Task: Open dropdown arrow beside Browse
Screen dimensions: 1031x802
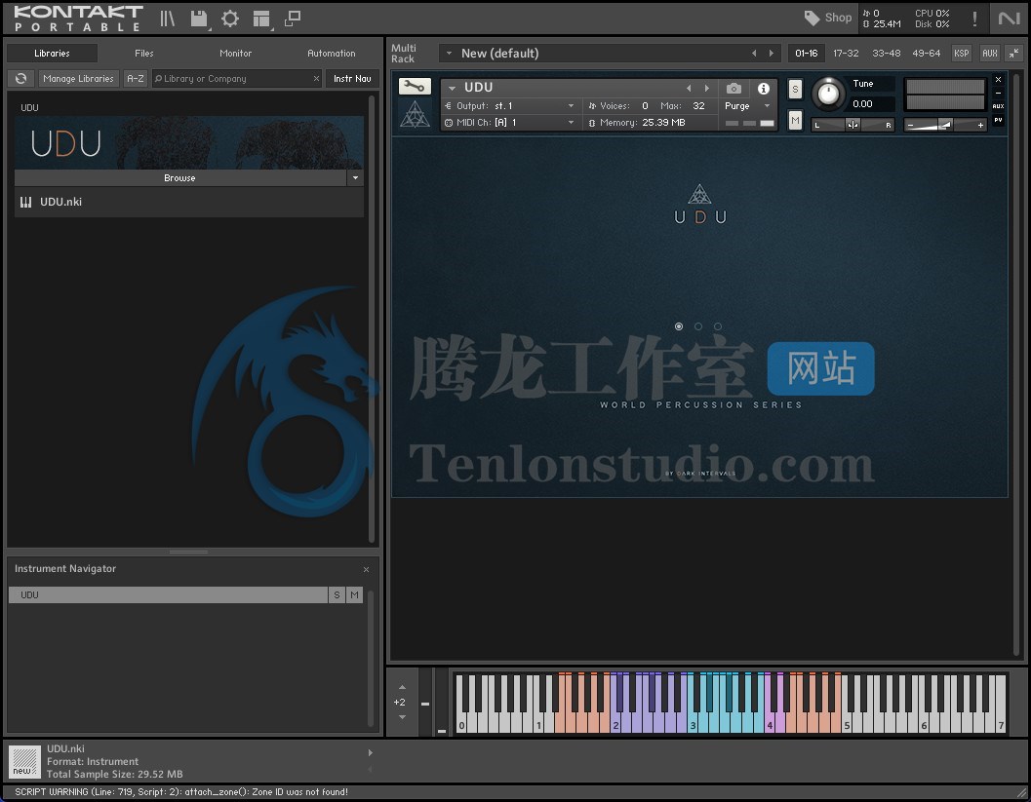Action: coord(355,178)
